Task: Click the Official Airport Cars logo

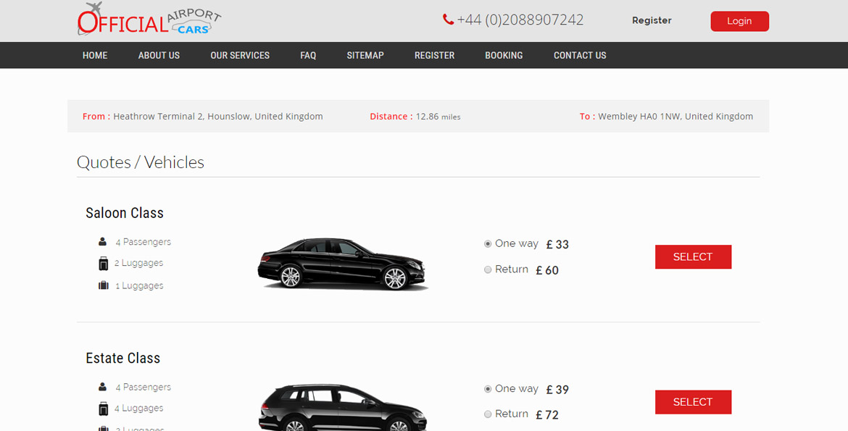Action: pyautogui.click(x=149, y=20)
